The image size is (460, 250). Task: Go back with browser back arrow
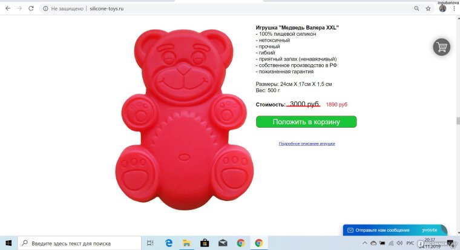click(x=8, y=8)
